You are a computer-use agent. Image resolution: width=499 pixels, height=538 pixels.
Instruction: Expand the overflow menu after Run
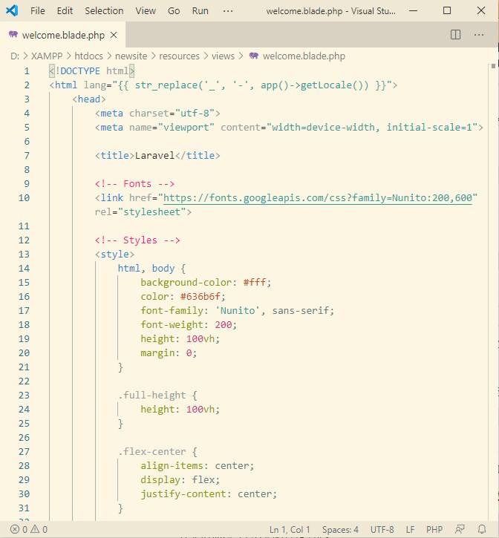[x=228, y=11]
